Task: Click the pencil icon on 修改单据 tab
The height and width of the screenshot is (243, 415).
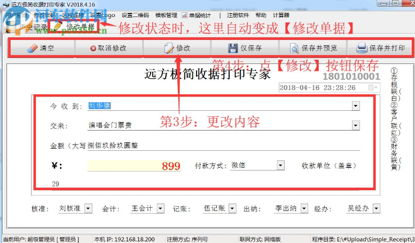Action: (59, 26)
